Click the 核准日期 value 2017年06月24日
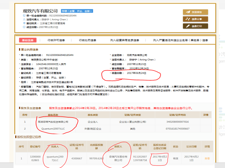Screen dimensions: 225x168 [x=136, y=73]
